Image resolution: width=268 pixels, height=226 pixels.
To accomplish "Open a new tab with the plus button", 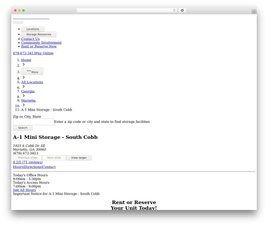I will pos(254,12).
